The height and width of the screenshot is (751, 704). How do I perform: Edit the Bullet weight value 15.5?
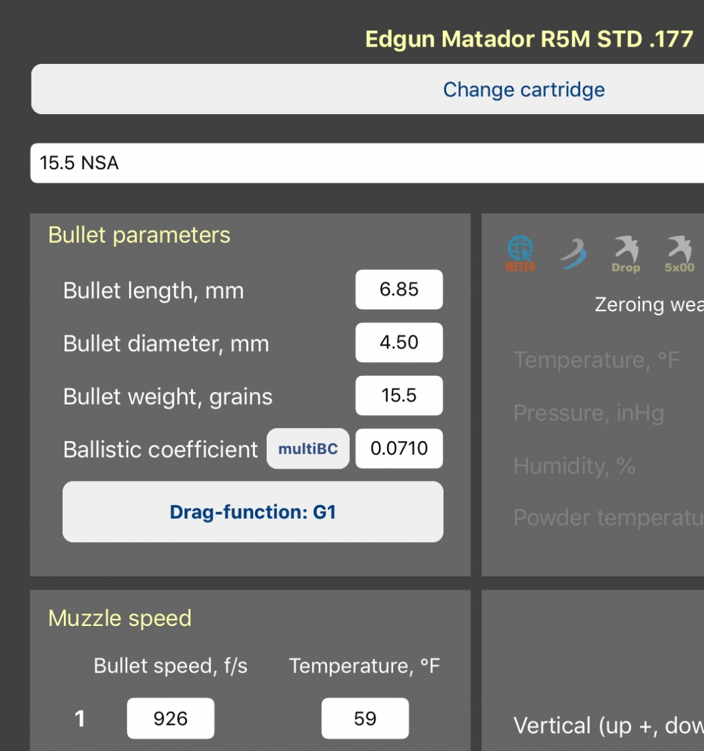399,396
